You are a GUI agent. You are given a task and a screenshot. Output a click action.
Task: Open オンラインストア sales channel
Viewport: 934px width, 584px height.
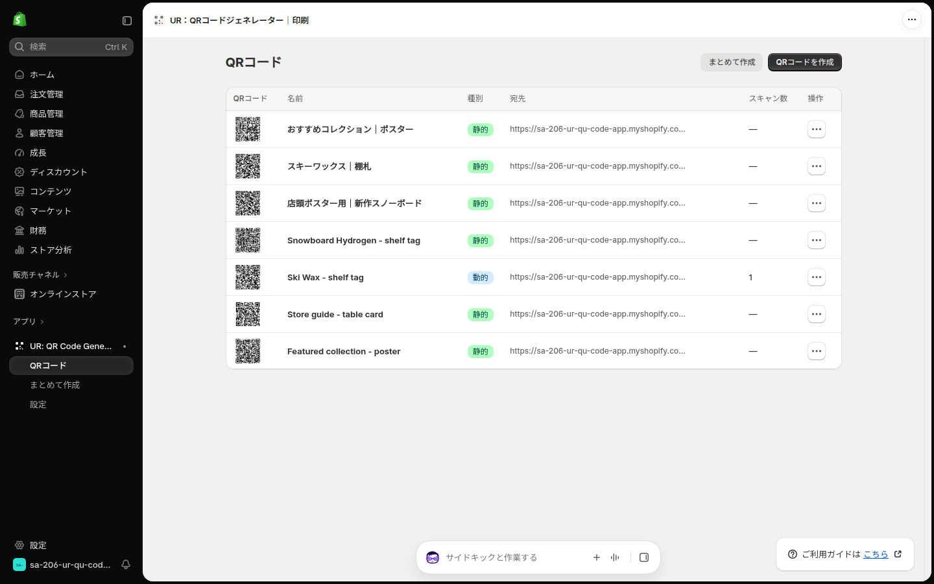[71, 294]
